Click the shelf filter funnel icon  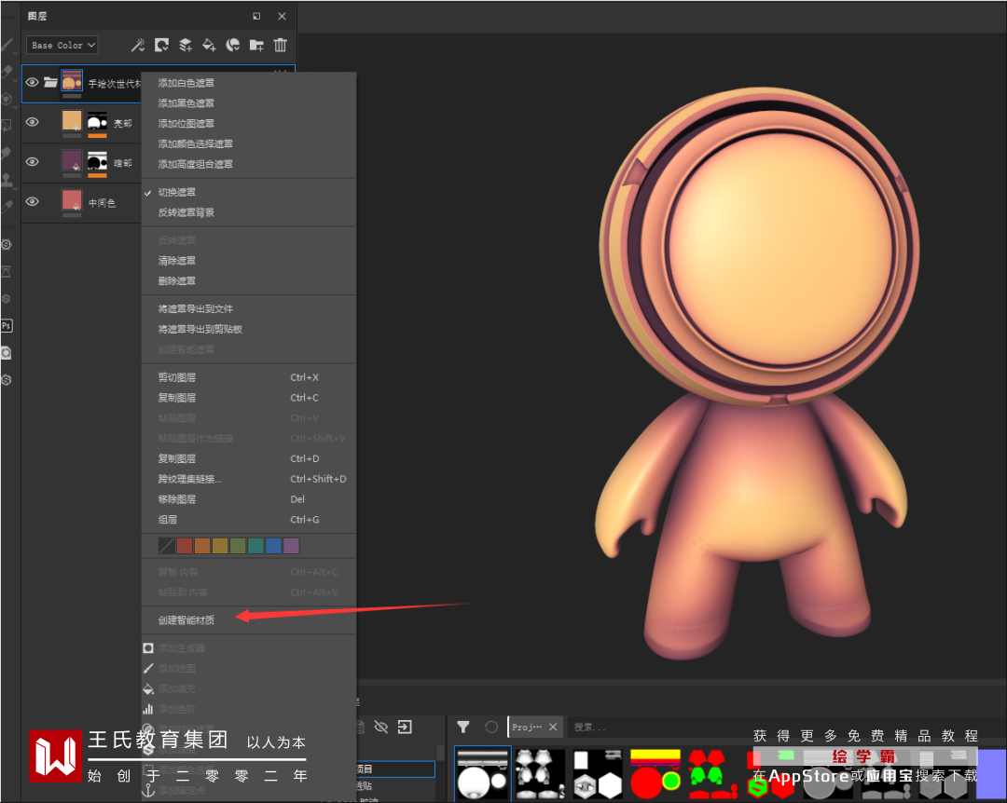coord(463,727)
